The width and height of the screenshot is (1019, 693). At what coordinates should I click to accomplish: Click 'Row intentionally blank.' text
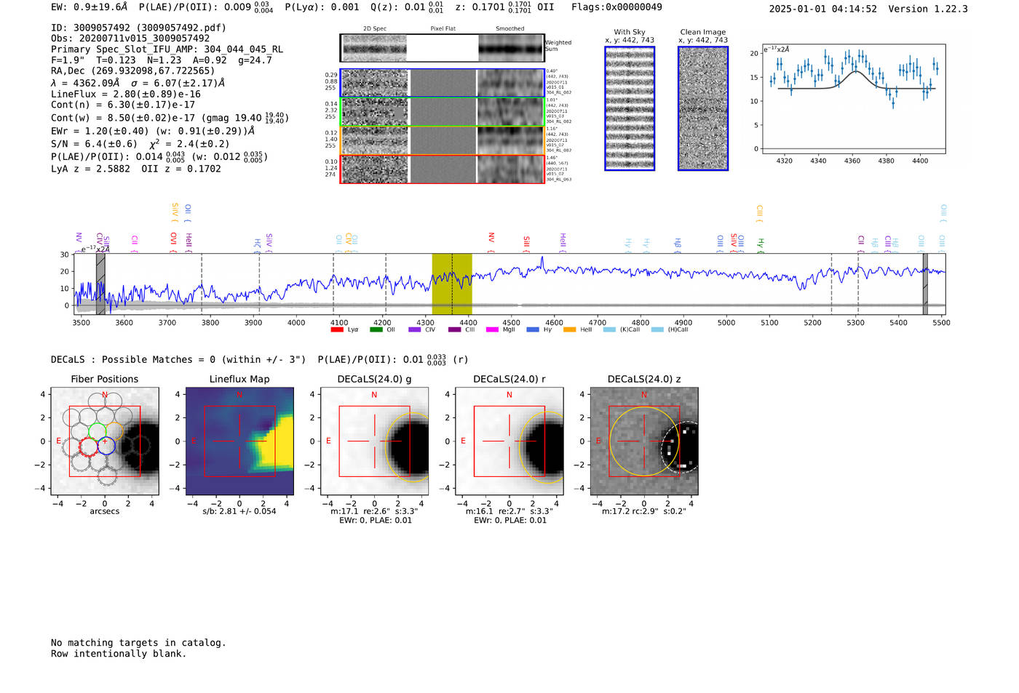click(x=119, y=654)
